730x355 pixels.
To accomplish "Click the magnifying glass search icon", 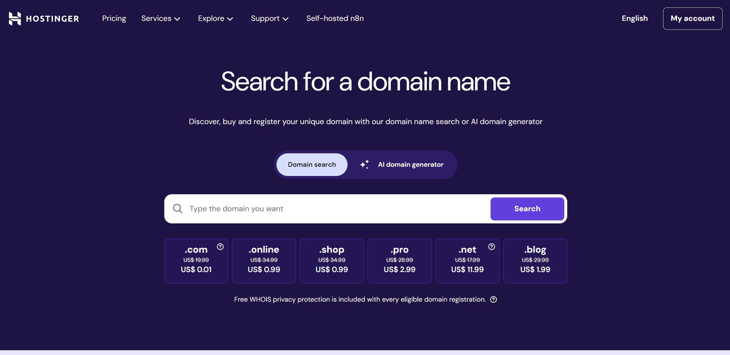I will coord(178,209).
